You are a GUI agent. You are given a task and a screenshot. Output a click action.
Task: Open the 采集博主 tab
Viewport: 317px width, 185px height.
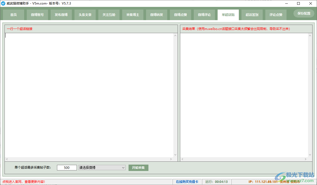point(133,15)
